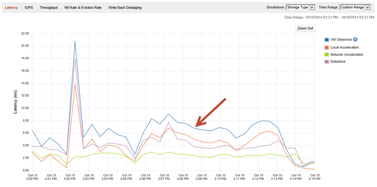Click the blue VM Observed legend swatch

(327, 40)
